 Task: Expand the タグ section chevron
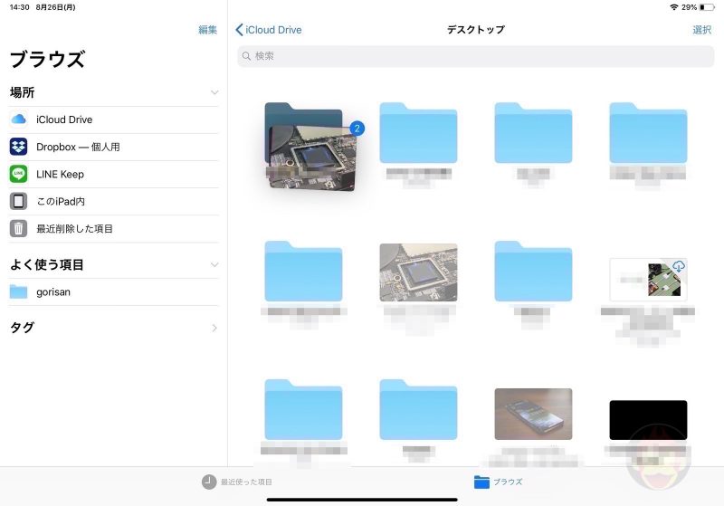214,328
